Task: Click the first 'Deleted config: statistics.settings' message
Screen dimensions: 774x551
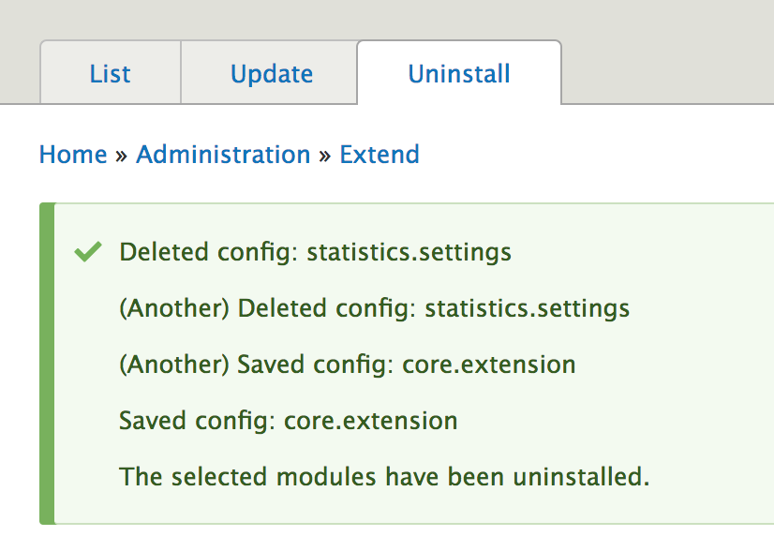Action: pyautogui.click(x=315, y=252)
